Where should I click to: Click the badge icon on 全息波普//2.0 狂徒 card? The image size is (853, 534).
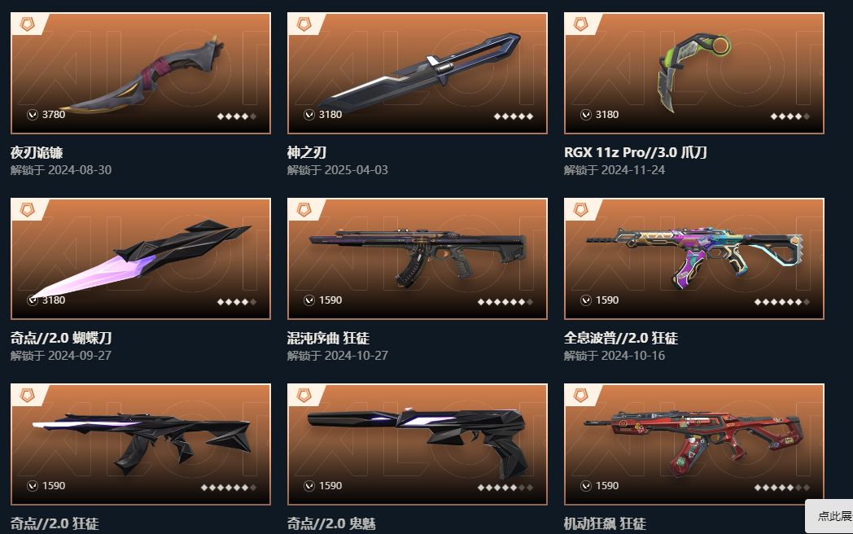(581, 209)
